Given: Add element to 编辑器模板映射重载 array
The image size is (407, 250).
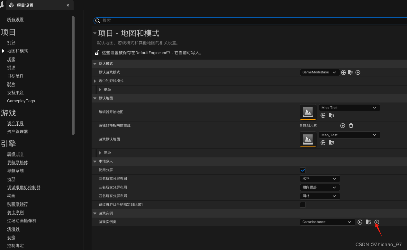Looking at the screenshot, I should [342, 126].
